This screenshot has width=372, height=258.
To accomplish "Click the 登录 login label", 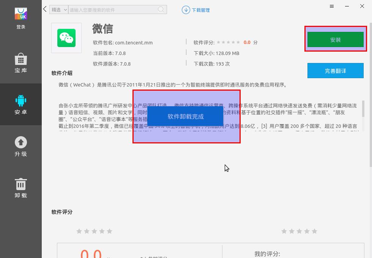I will pos(21,27).
